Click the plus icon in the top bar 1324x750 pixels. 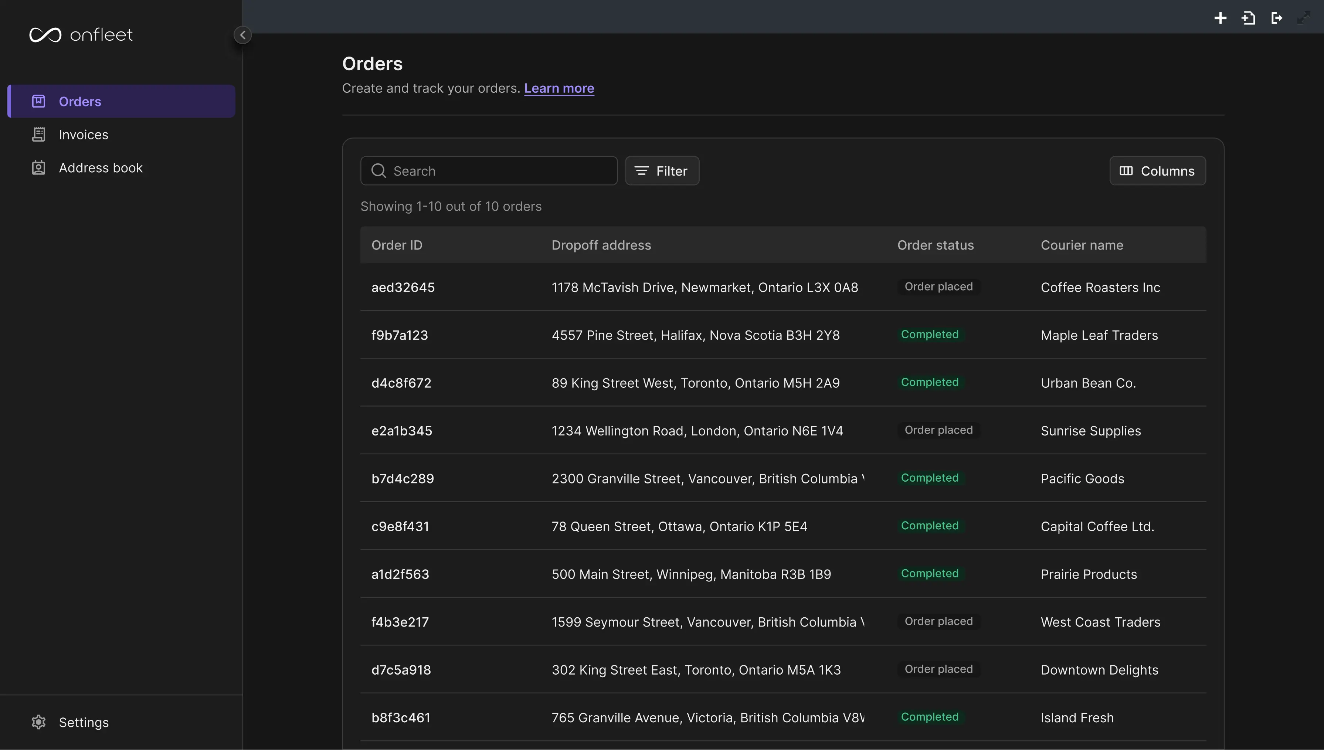(1220, 18)
